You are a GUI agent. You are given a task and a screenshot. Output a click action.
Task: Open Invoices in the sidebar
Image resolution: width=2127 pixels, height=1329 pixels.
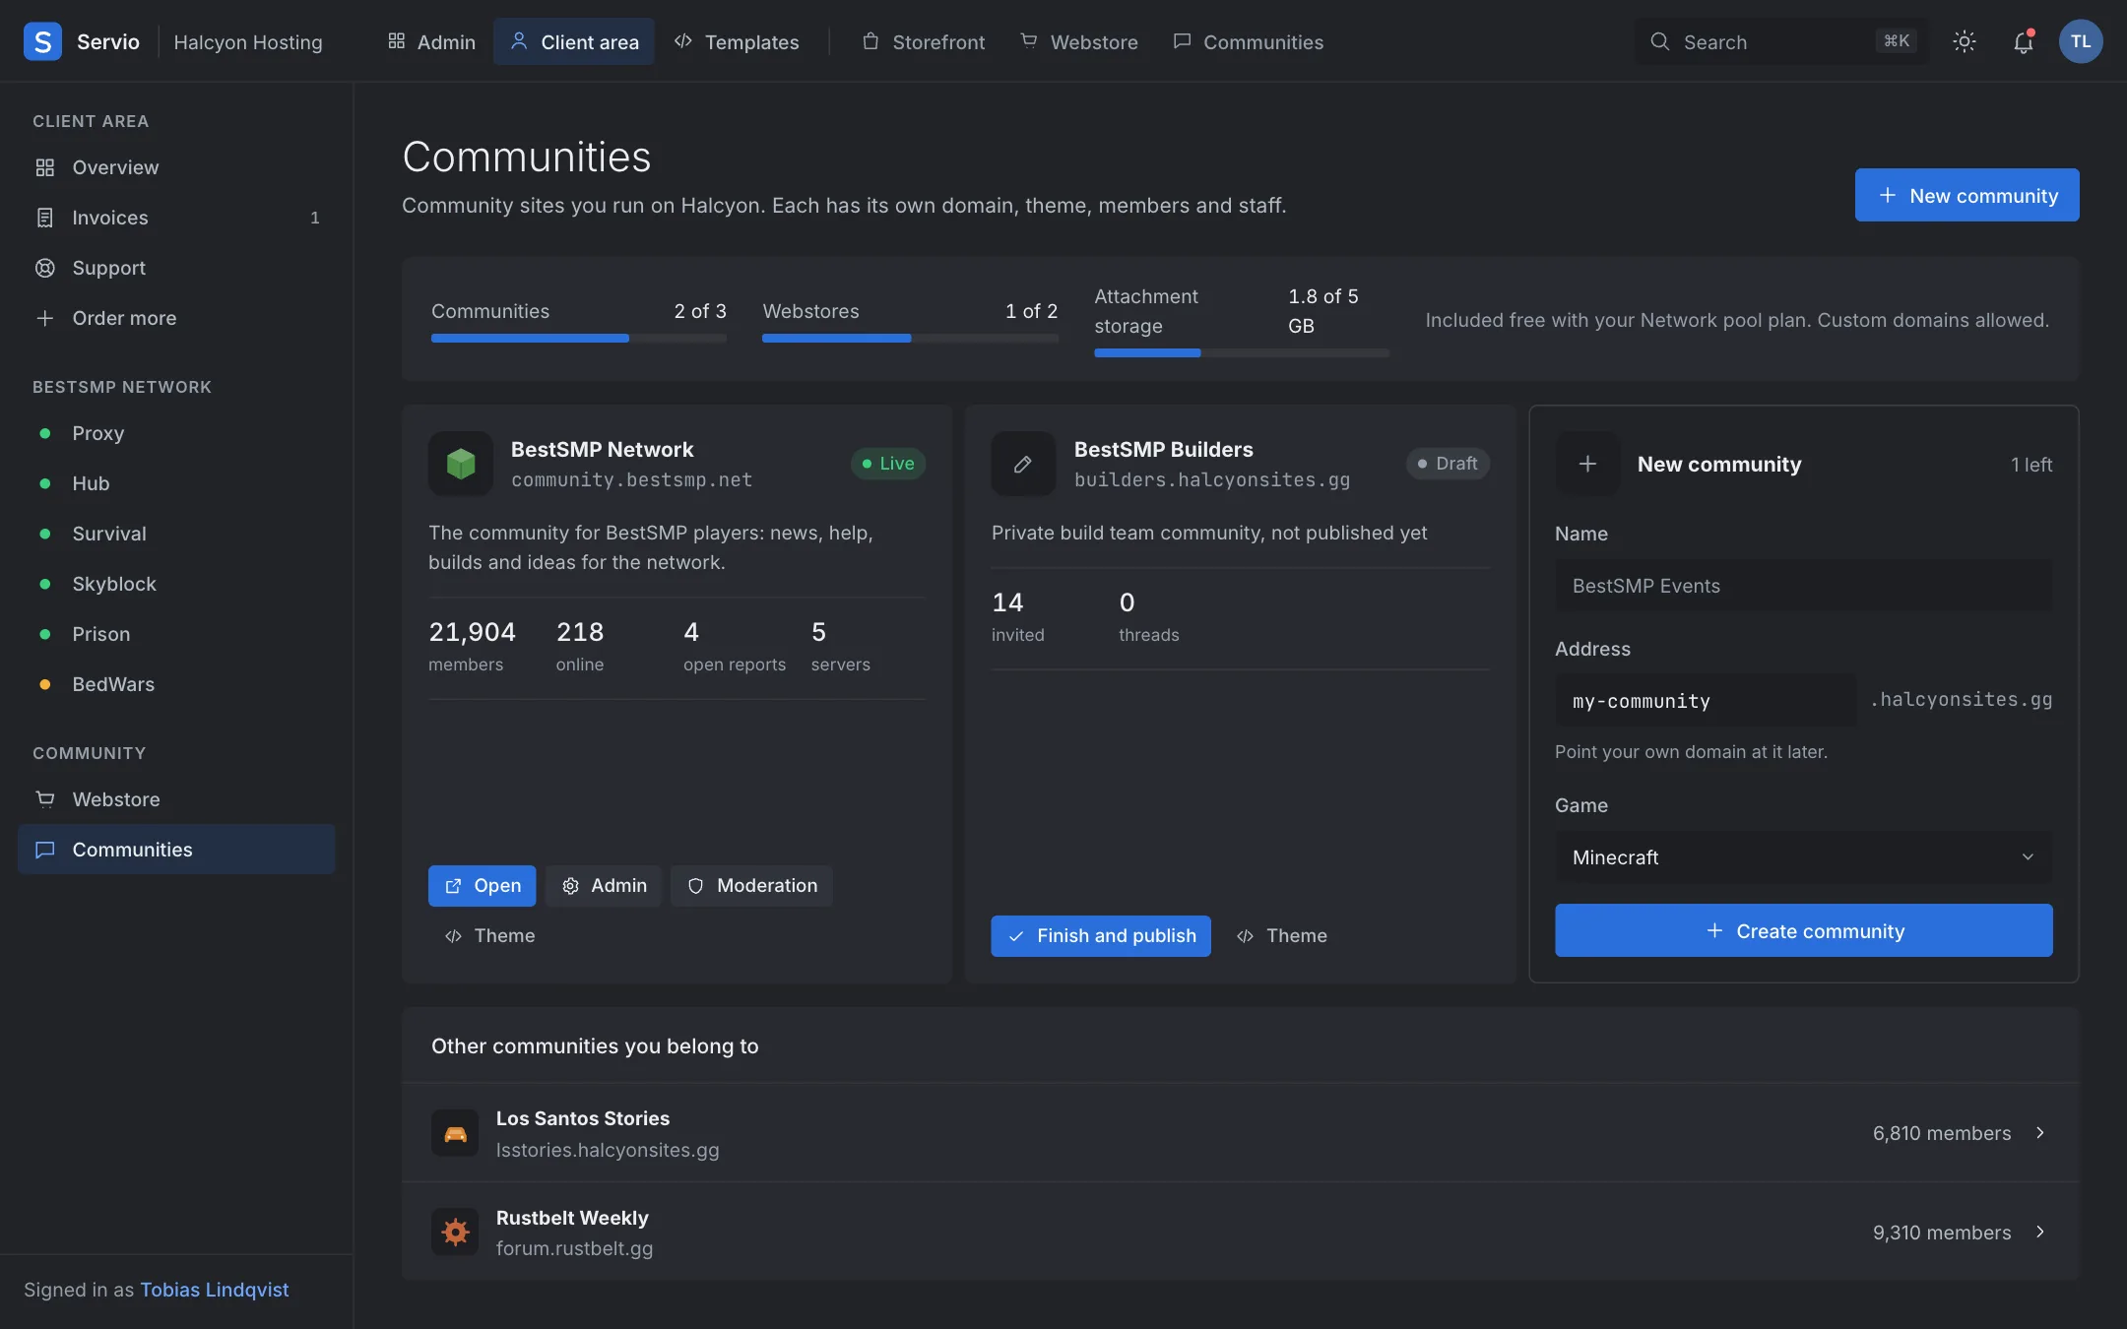tap(176, 218)
